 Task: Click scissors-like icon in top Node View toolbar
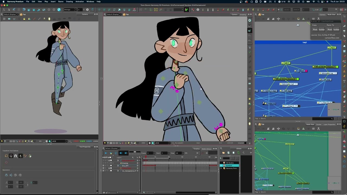coord(319,19)
